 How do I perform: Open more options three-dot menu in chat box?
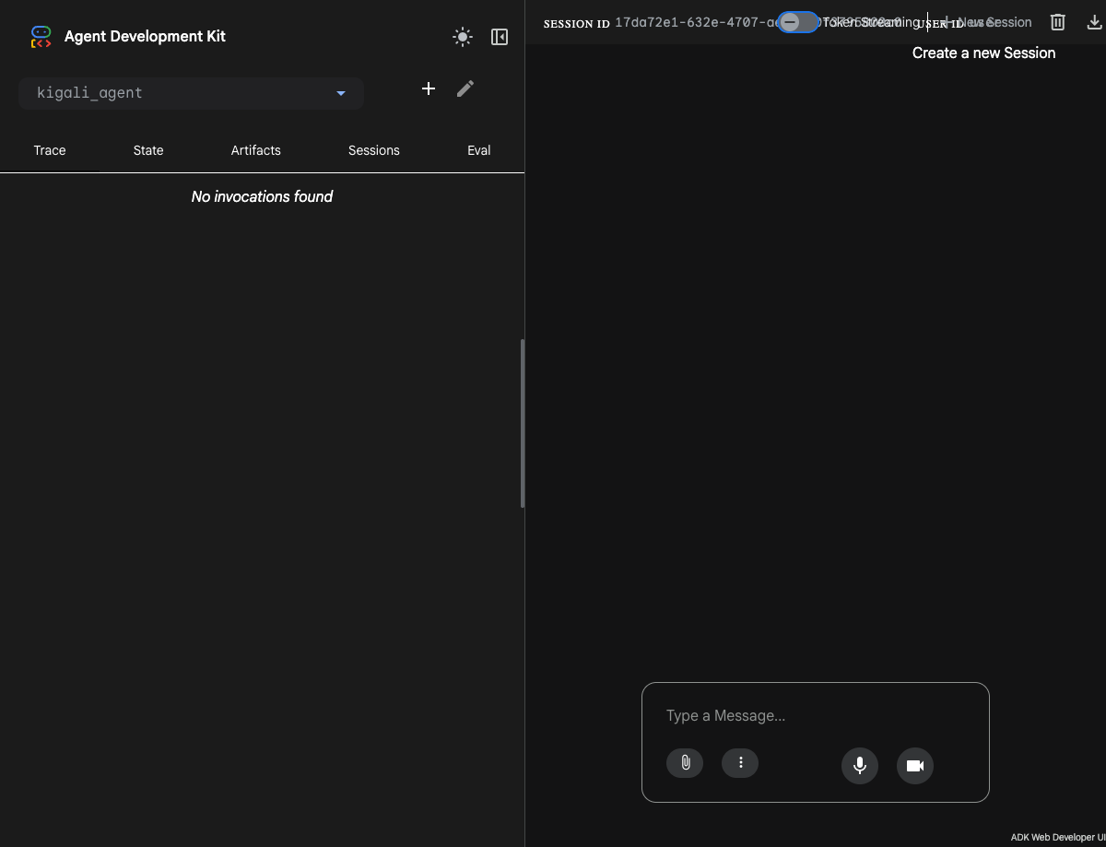pos(740,763)
